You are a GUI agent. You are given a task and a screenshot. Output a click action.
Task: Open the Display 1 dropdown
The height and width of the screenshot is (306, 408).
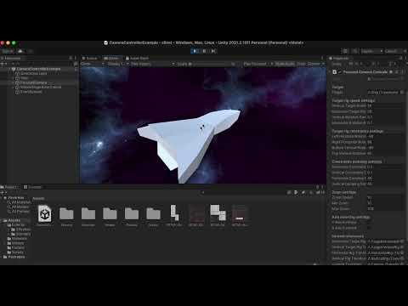coord(118,64)
